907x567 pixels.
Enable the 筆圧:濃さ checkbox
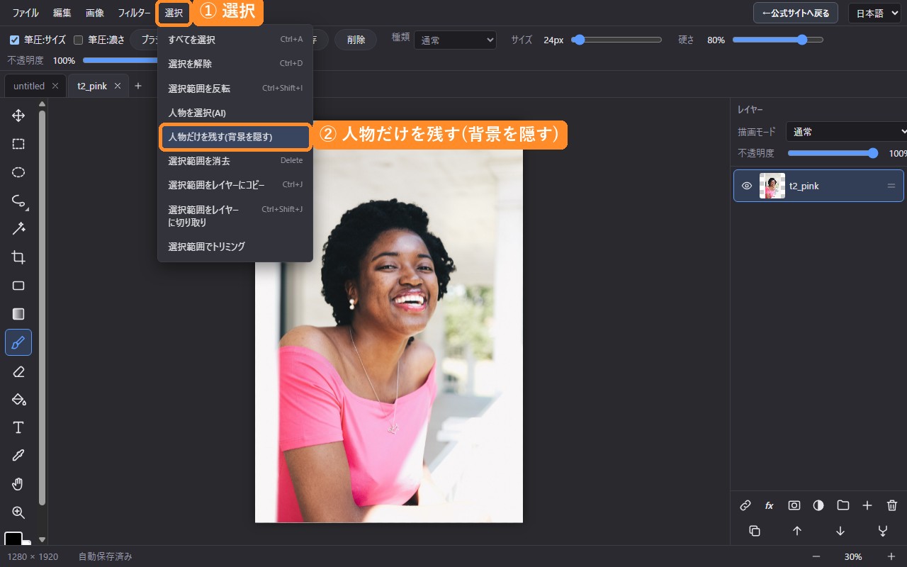[x=78, y=40]
